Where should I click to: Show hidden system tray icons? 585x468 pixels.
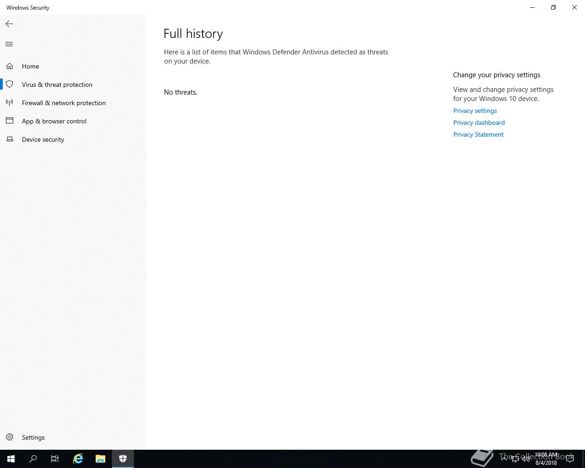[x=504, y=459]
